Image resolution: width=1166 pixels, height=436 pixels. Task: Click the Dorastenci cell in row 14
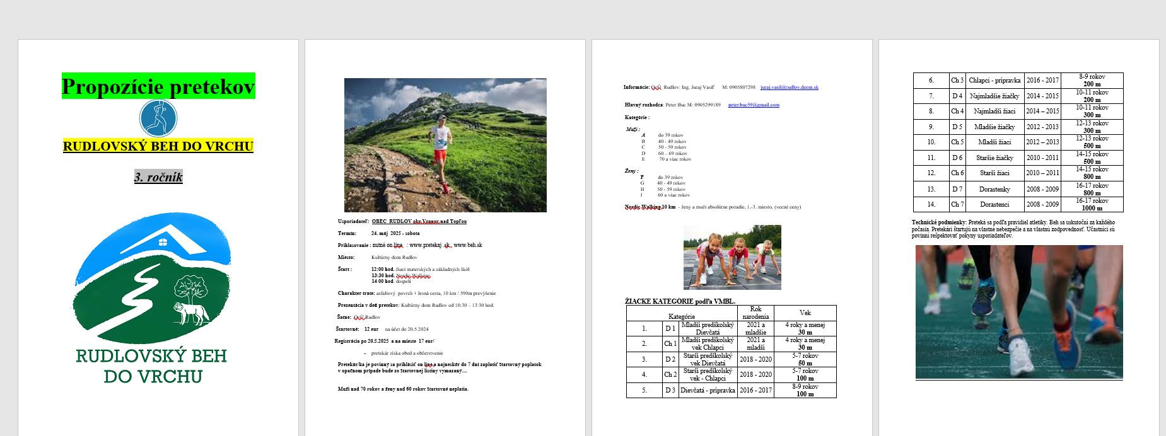point(995,205)
